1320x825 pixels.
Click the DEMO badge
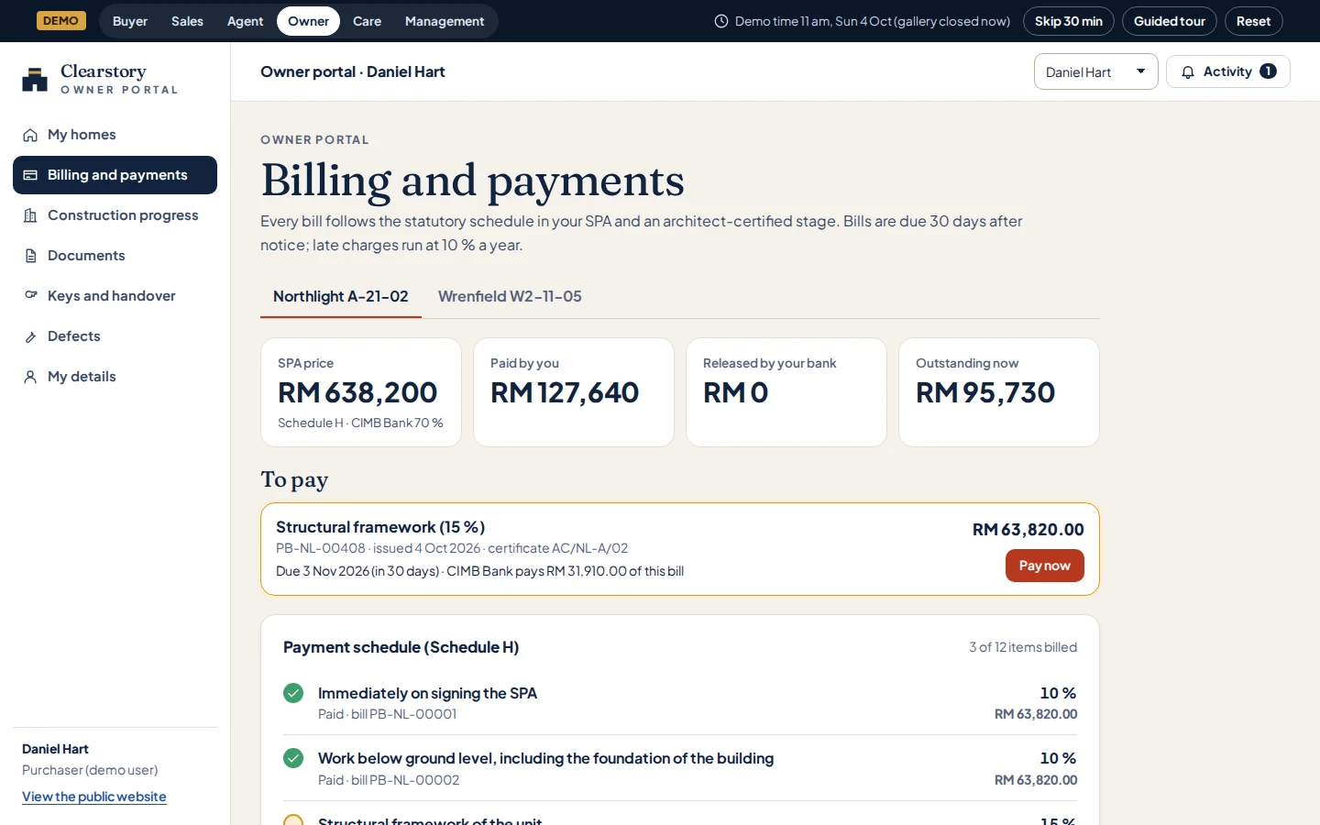click(61, 21)
